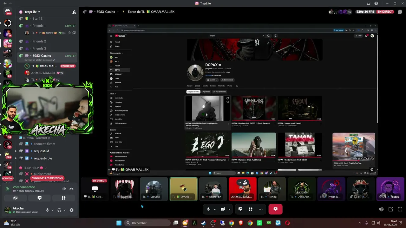Select DOPE R... participant tile
This screenshot has width=406, height=228.
coord(124,189)
